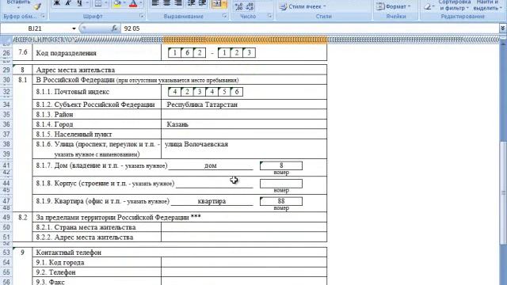Screen dimensions: 507x285
Task: Click the 9.2. Телефон label
Action: (x=56, y=272)
